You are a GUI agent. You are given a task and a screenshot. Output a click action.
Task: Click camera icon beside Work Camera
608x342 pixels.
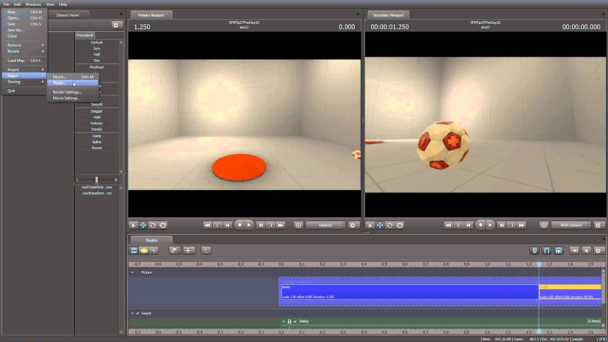(x=544, y=225)
